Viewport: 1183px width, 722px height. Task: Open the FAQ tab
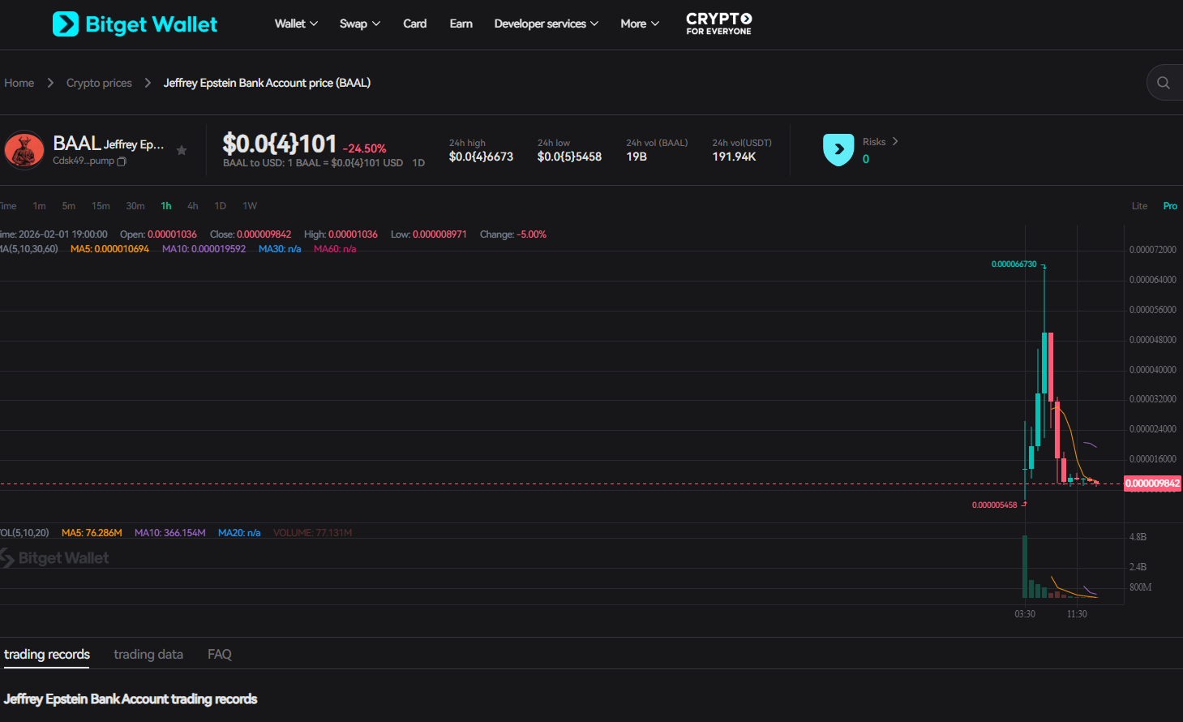point(220,655)
